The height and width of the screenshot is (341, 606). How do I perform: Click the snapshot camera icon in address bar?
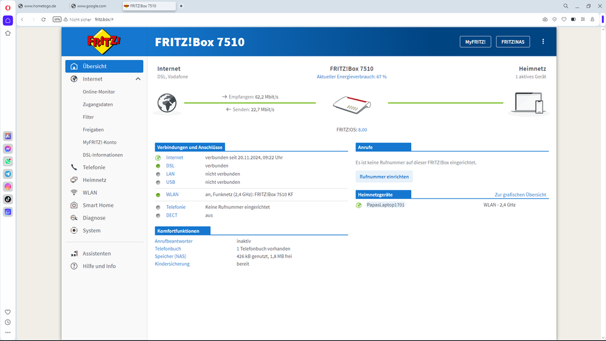click(545, 19)
